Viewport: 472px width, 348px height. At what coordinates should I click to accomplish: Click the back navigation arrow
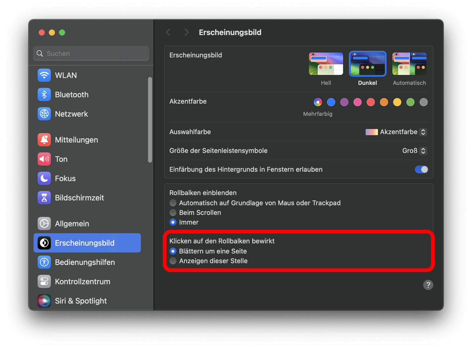coord(169,32)
